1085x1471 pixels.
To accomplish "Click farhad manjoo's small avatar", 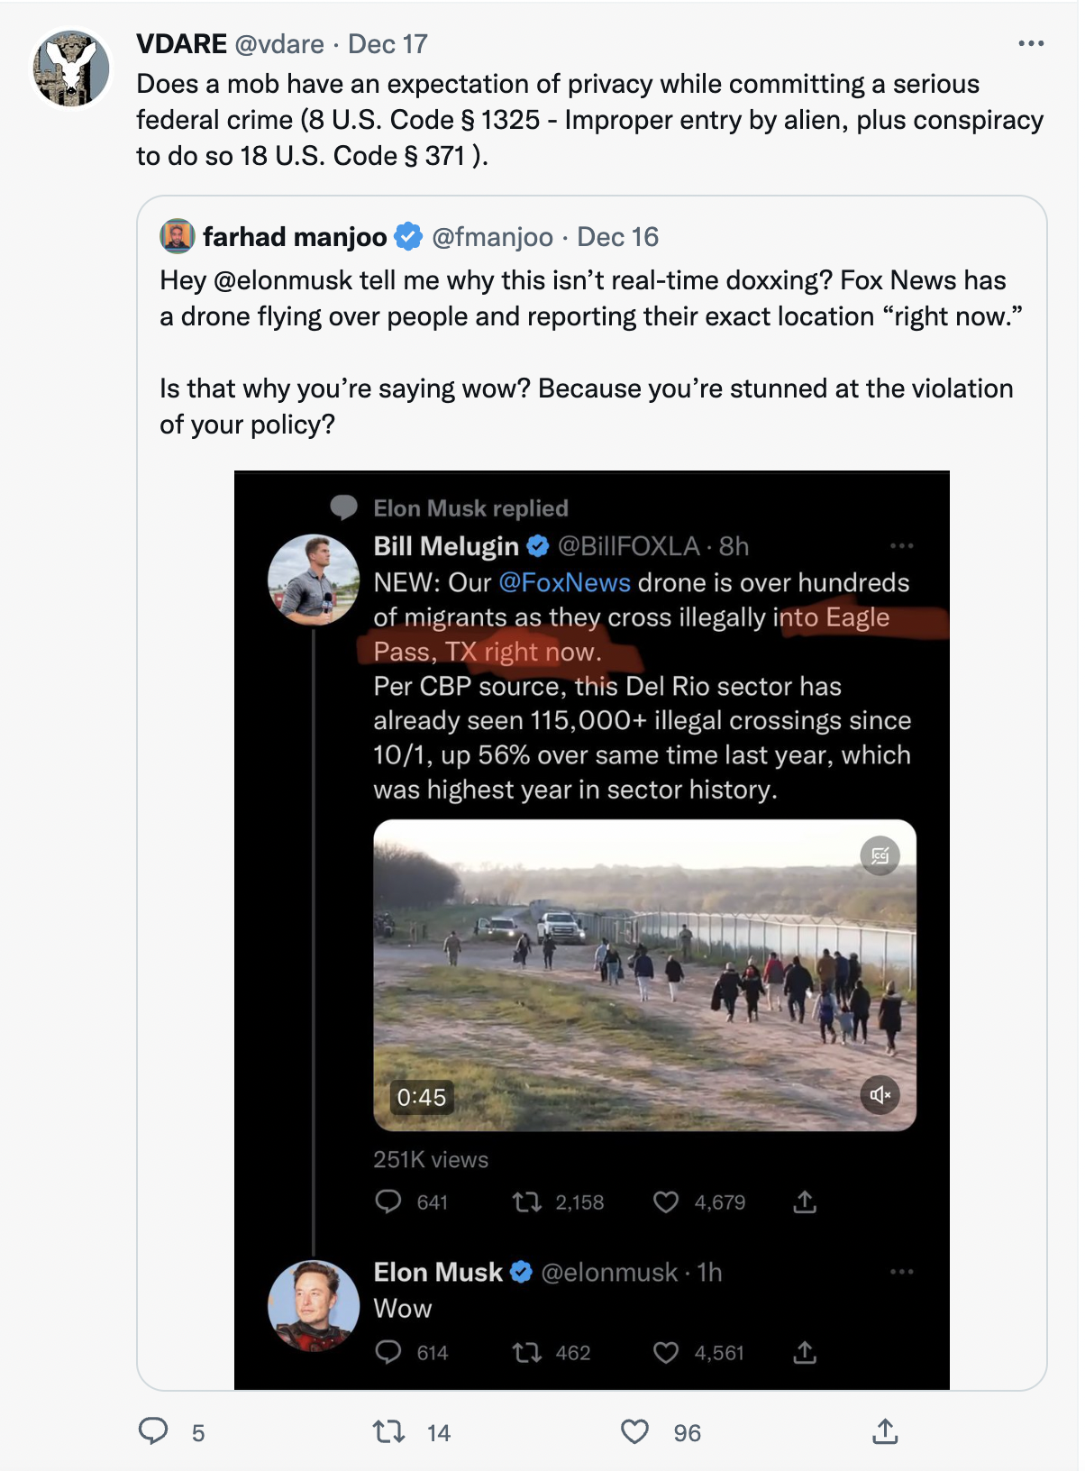I will (x=177, y=236).
